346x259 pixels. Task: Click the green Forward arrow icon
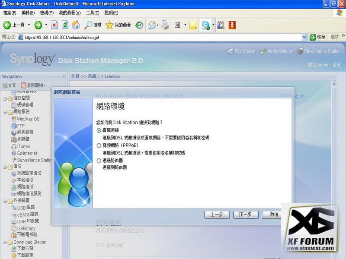click(38, 25)
